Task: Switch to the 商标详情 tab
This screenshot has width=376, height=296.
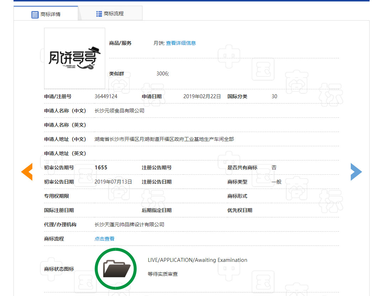Action: pos(46,13)
